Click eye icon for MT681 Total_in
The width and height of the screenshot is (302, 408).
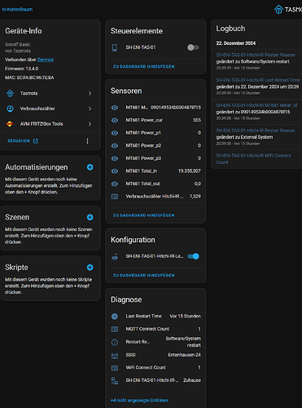pyautogui.click(x=115, y=171)
